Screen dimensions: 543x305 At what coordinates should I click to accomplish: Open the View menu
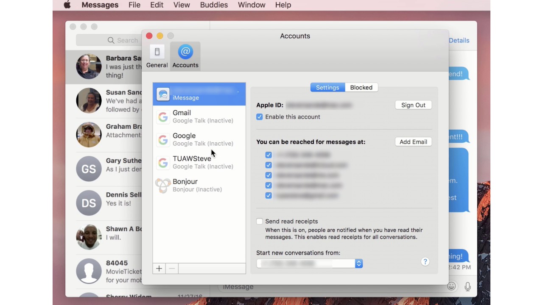pos(182,5)
